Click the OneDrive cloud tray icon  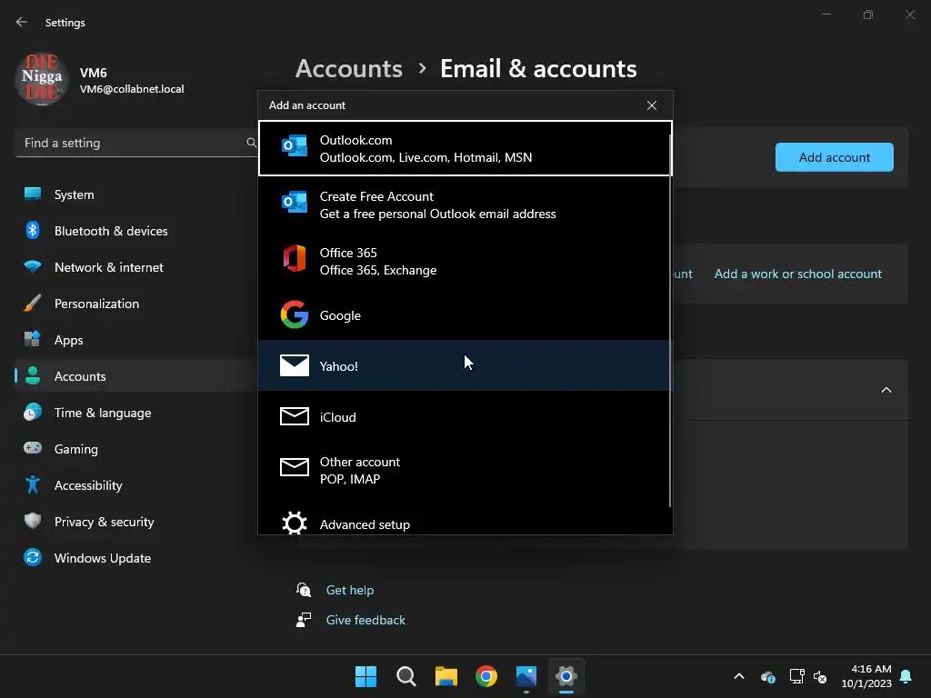(767, 676)
